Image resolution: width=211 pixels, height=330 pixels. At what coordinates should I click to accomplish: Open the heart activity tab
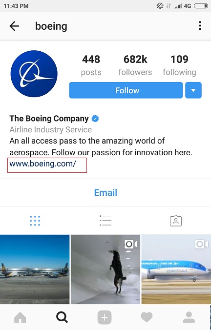[x=147, y=317]
